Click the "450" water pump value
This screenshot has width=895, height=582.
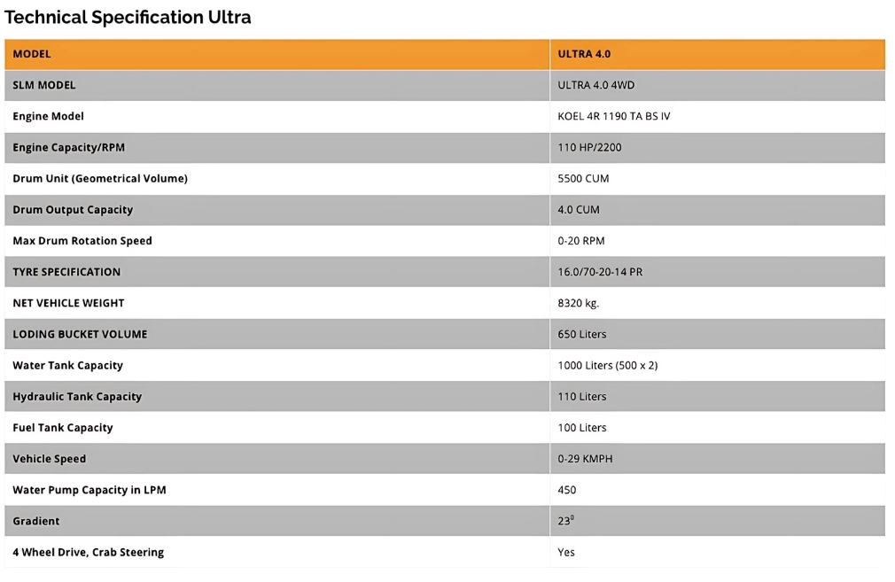tap(567, 490)
